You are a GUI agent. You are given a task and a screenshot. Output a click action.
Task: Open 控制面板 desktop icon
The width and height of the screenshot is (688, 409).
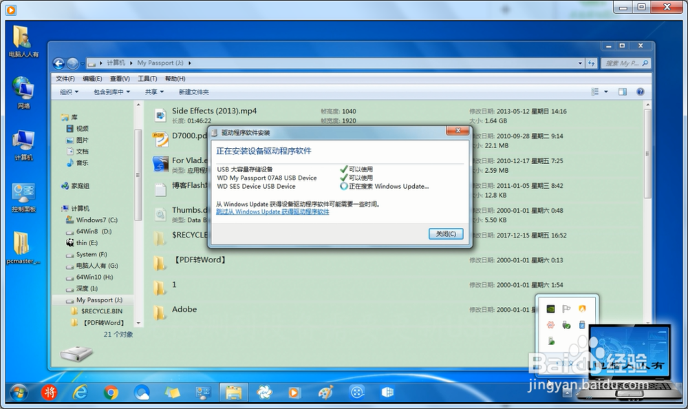(x=23, y=197)
